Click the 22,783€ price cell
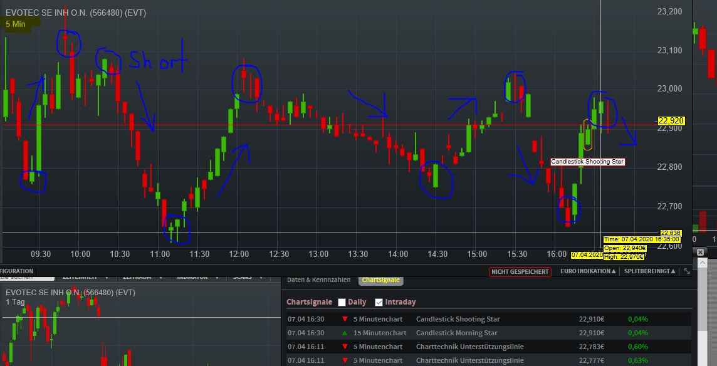The image size is (717, 366). pos(591,347)
